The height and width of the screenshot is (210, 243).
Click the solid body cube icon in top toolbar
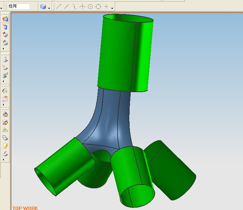(43, 7)
